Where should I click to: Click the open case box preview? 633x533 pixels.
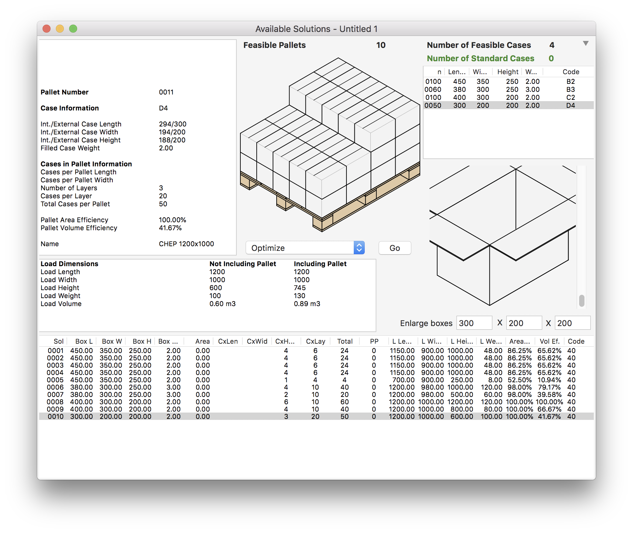tap(503, 236)
